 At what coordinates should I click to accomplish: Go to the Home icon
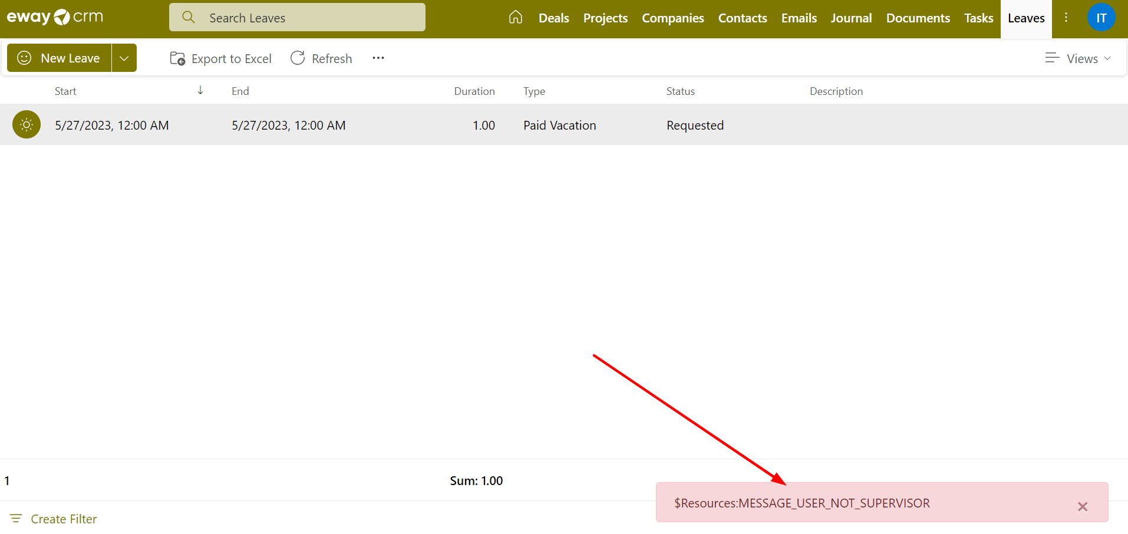click(x=516, y=18)
